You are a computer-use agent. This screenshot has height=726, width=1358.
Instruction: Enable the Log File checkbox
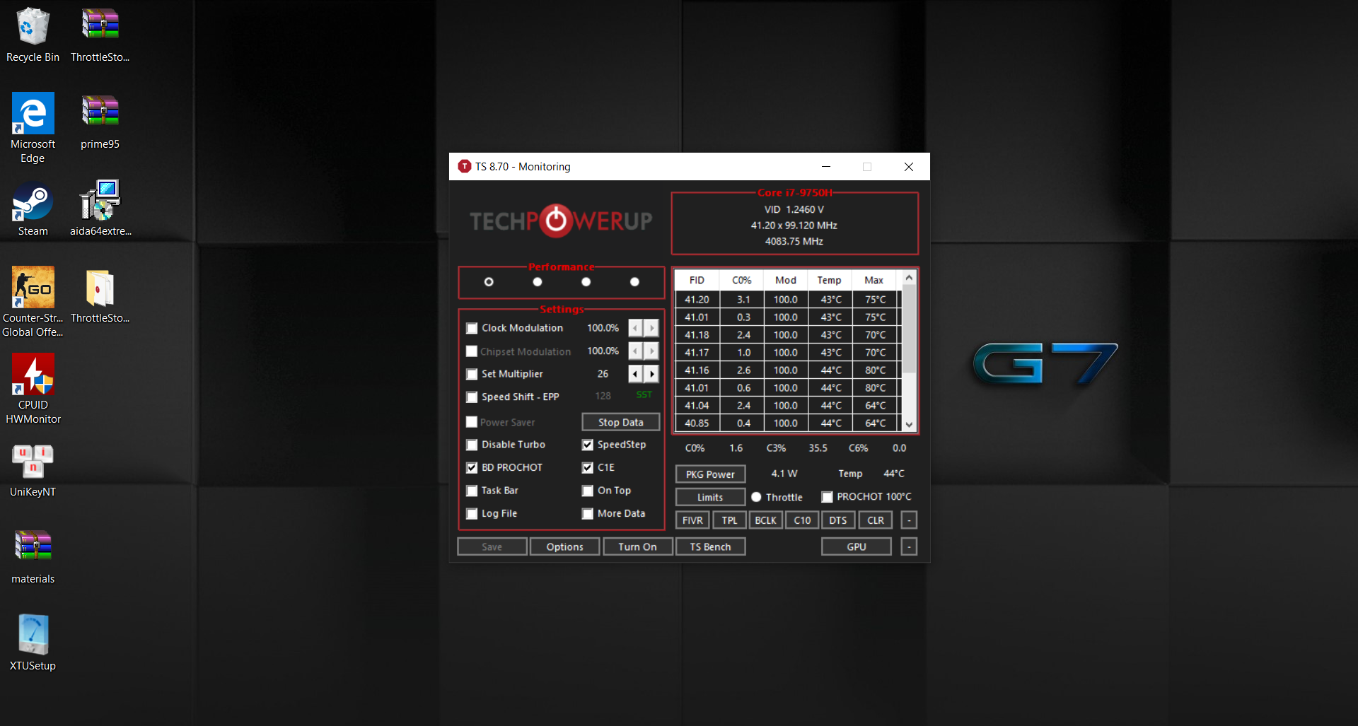pos(472,514)
